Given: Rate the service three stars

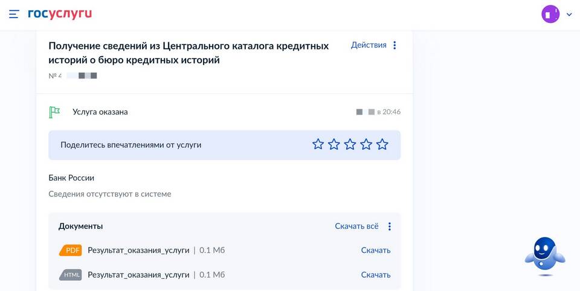Looking at the screenshot, I should [x=350, y=144].
